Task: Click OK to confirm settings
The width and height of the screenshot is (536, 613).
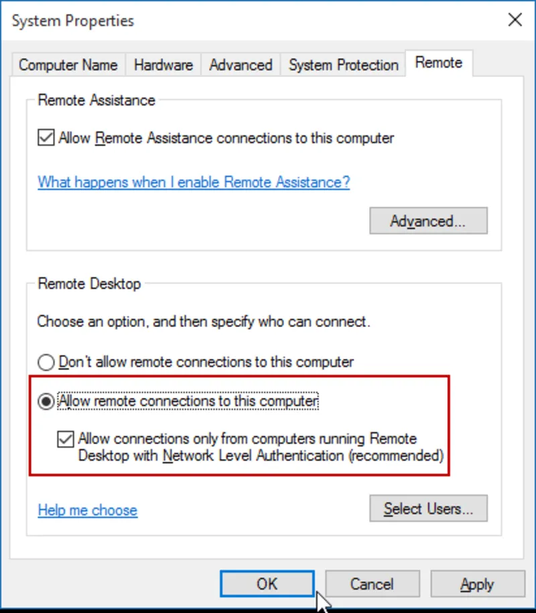Action: (x=267, y=584)
